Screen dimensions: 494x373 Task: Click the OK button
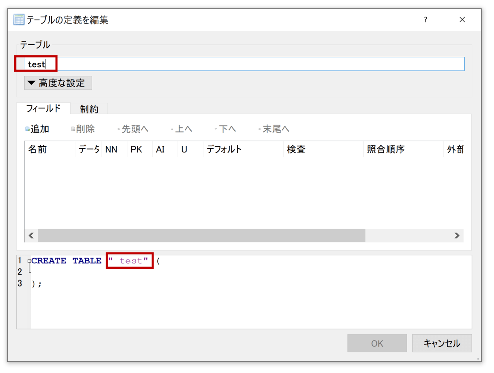click(x=377, y=343)
